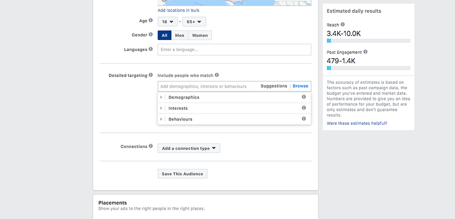Open maximum age dropdown showing 65+
Viewport: 455px width, 219px height.
(x=194, y=22)
